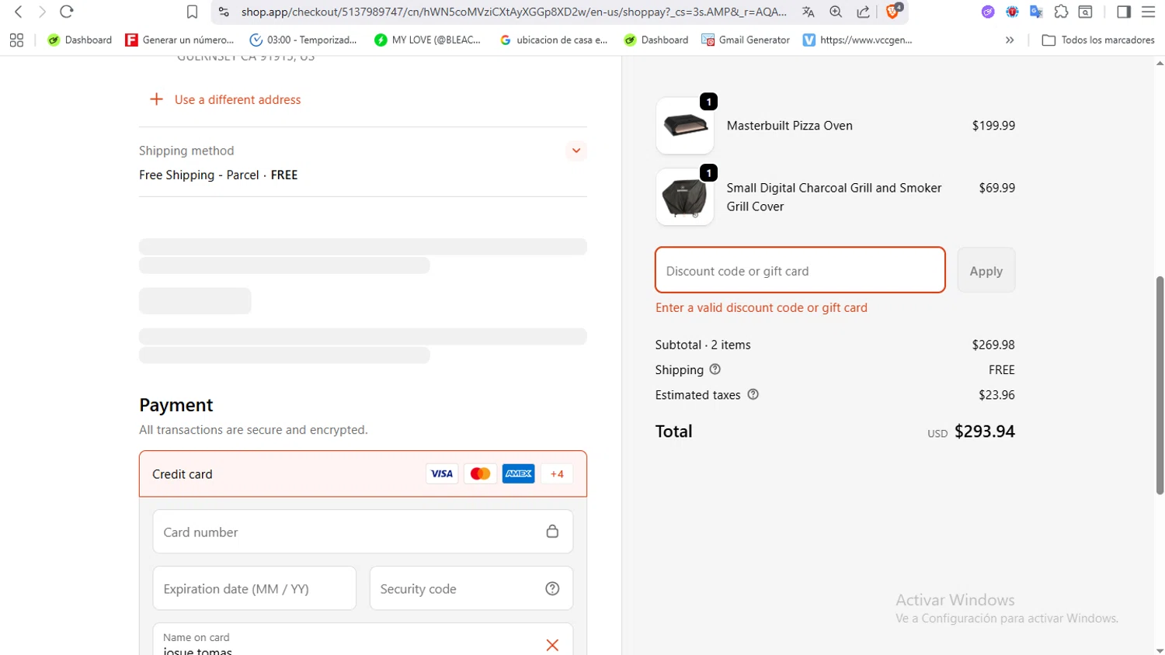Open the page translate icon

[x=809, y=12]
